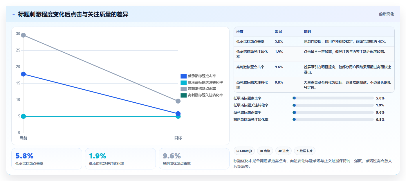The width and height of the screenshot is (406, 181).
Task: Click the footer note starting 标题优化不是单纯追求更高点击
Action: click(313, 164)
